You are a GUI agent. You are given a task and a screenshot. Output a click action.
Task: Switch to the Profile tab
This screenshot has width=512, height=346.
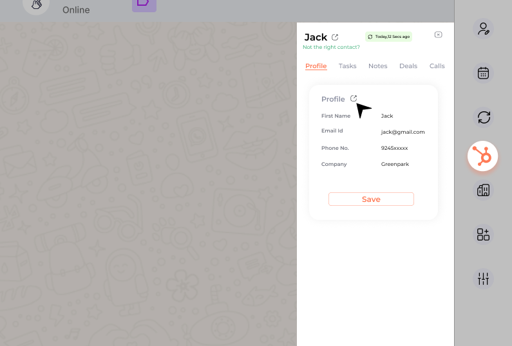(316, 66)
